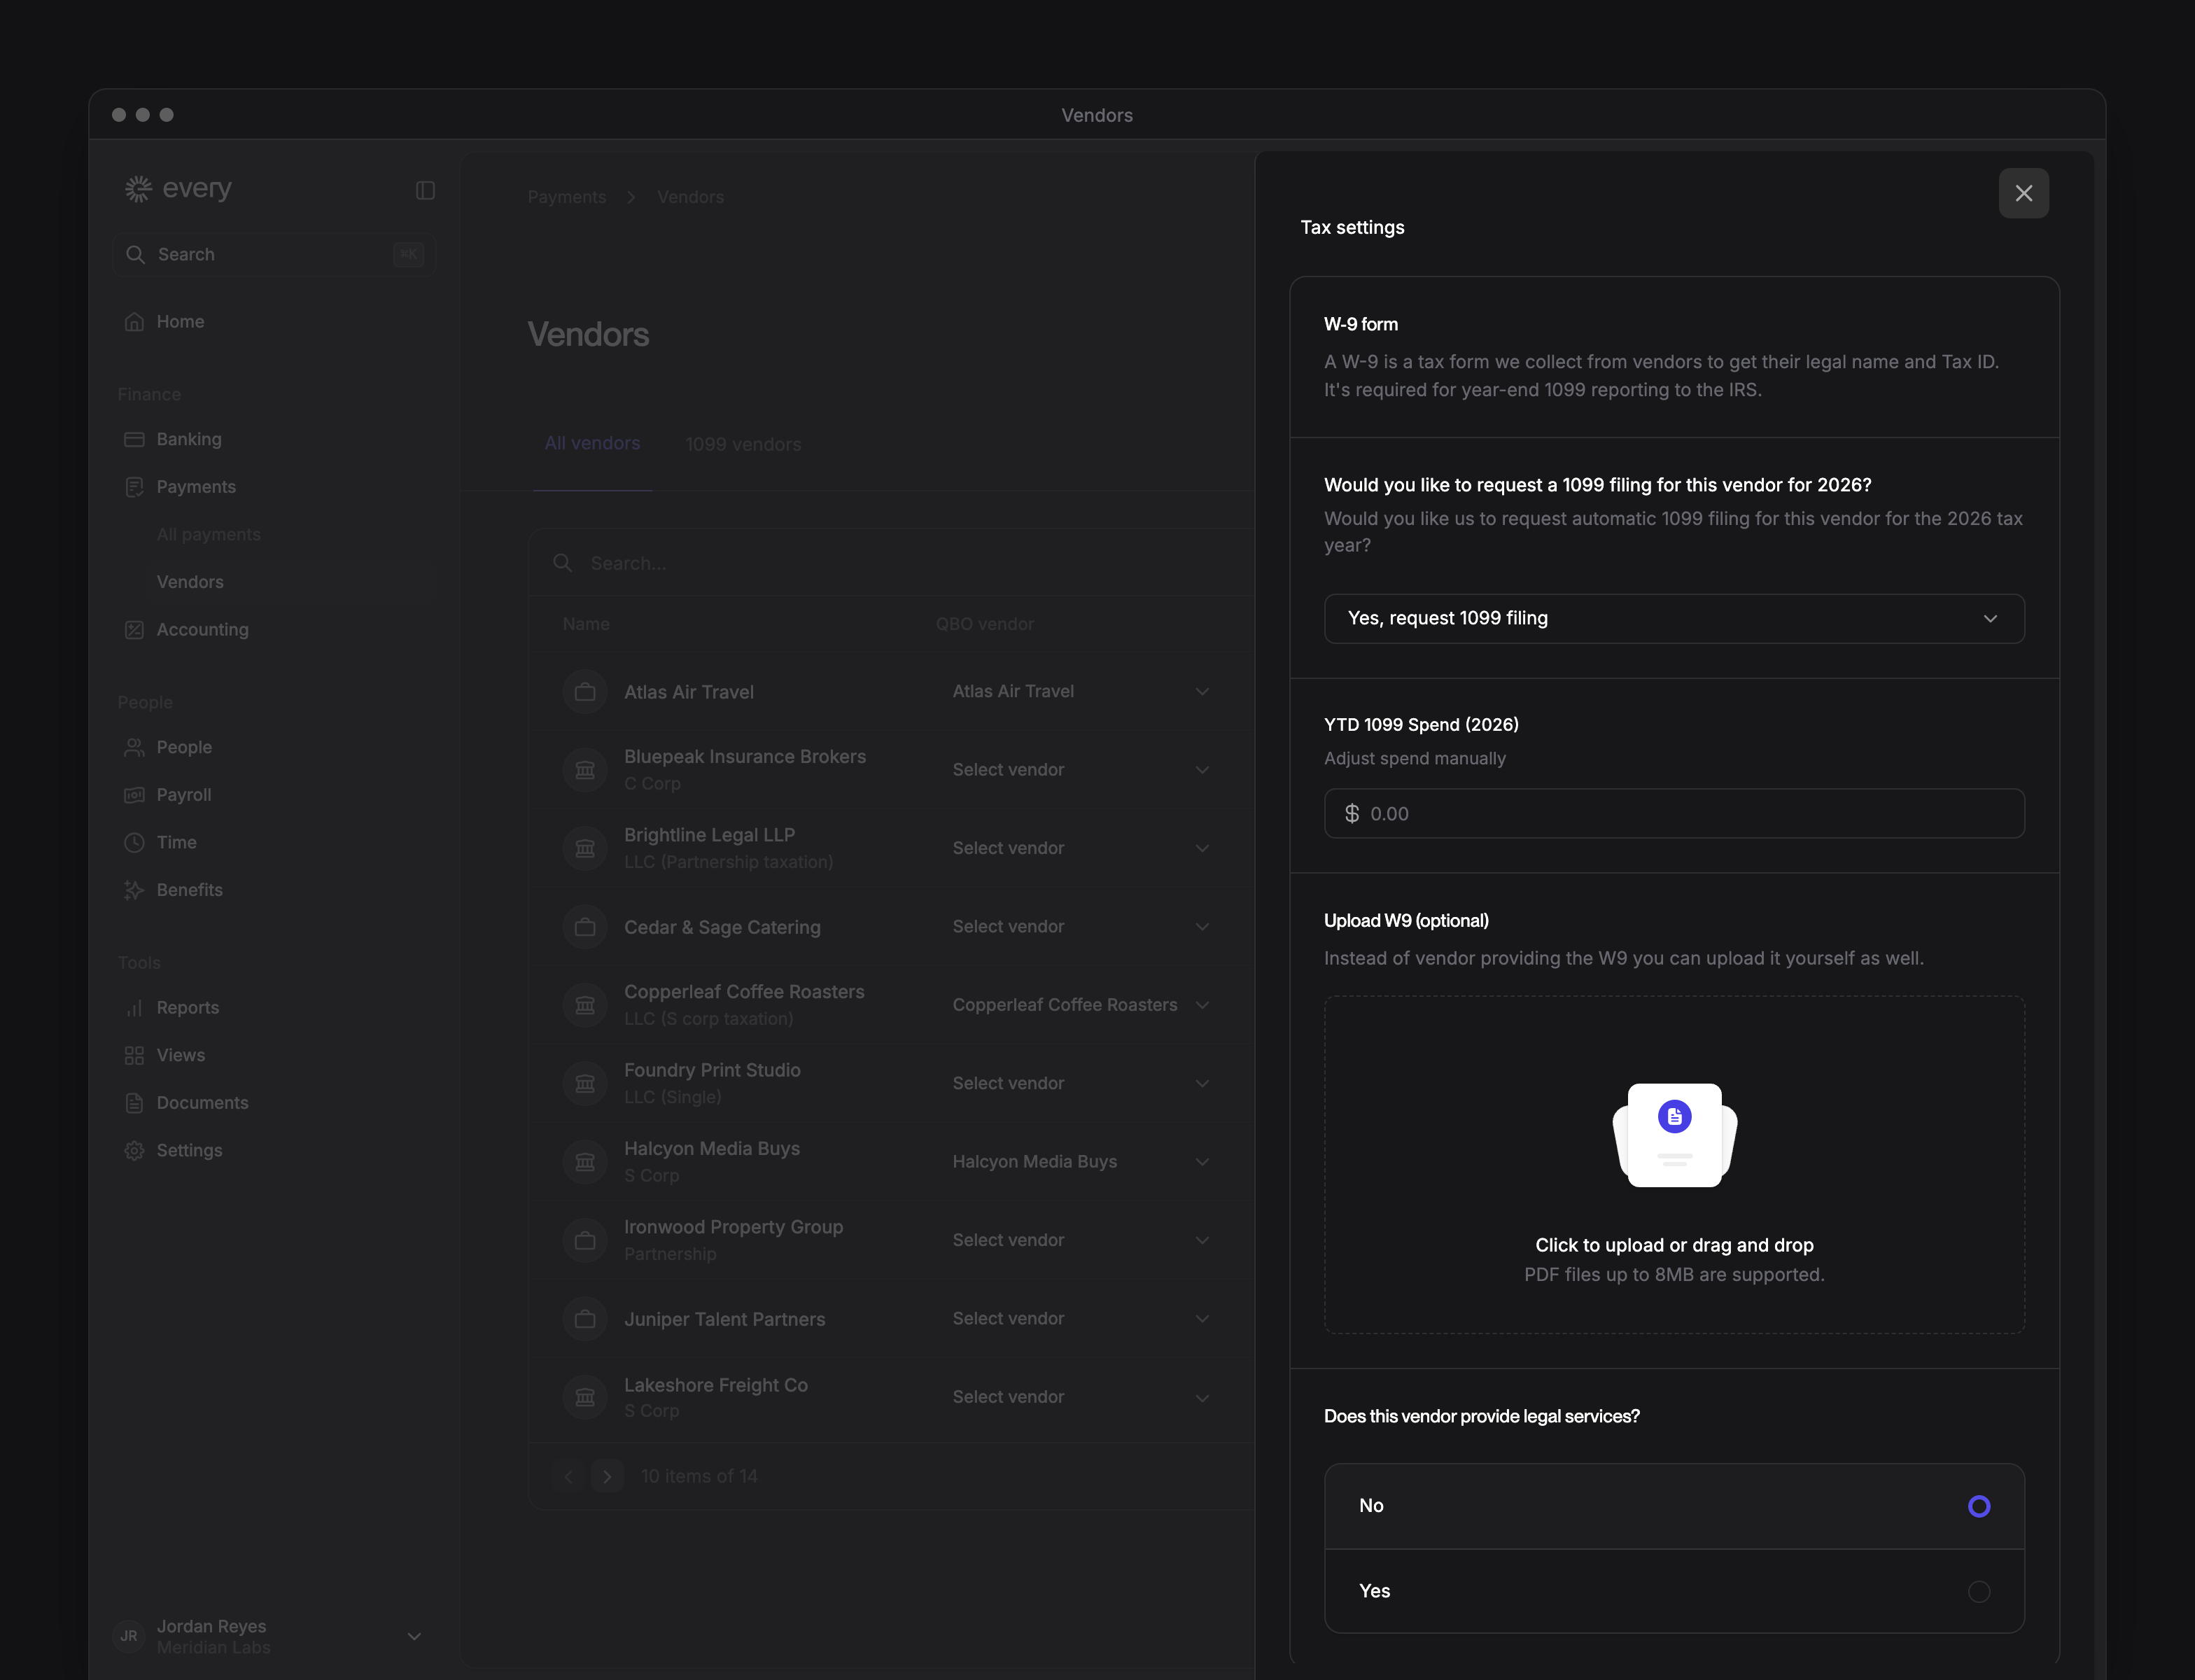Image resolution: width=2195 pixels, height=1680 pixels.
Task: Open Ironwood Property Group Select vendor dropdown
Action: (1082, 1240)
